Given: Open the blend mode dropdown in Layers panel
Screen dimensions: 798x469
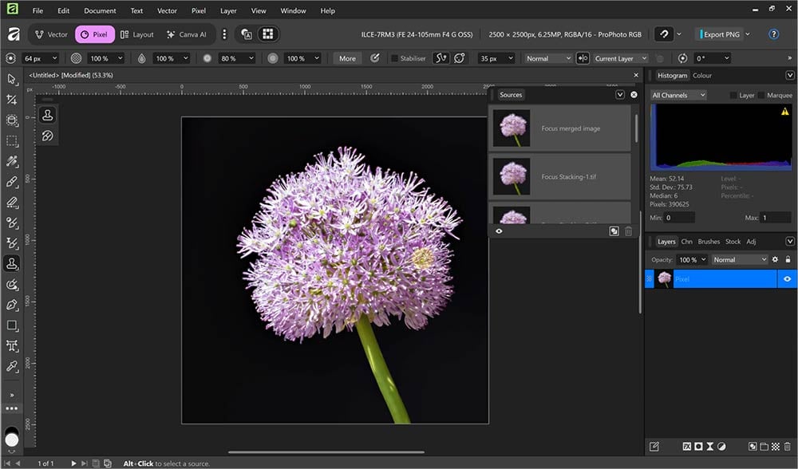Looking at the screenshot, I should pyautogui.click(x=739, y=259).
